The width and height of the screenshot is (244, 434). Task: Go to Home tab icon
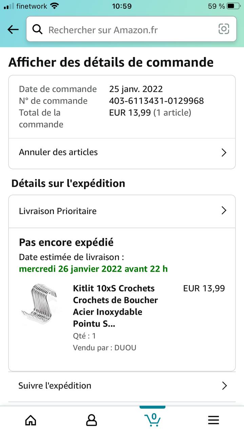pyautogui.click(x=31, y=420)
